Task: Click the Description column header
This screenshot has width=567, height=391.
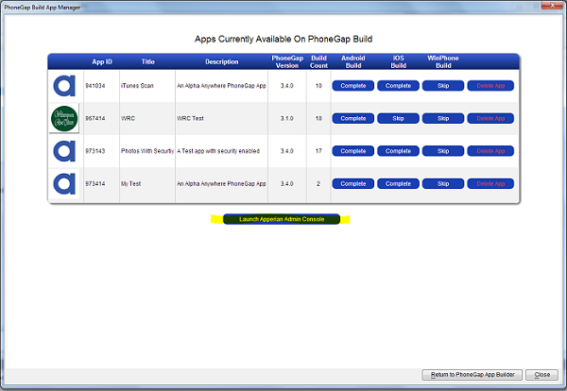Action: tap(222, 61)
